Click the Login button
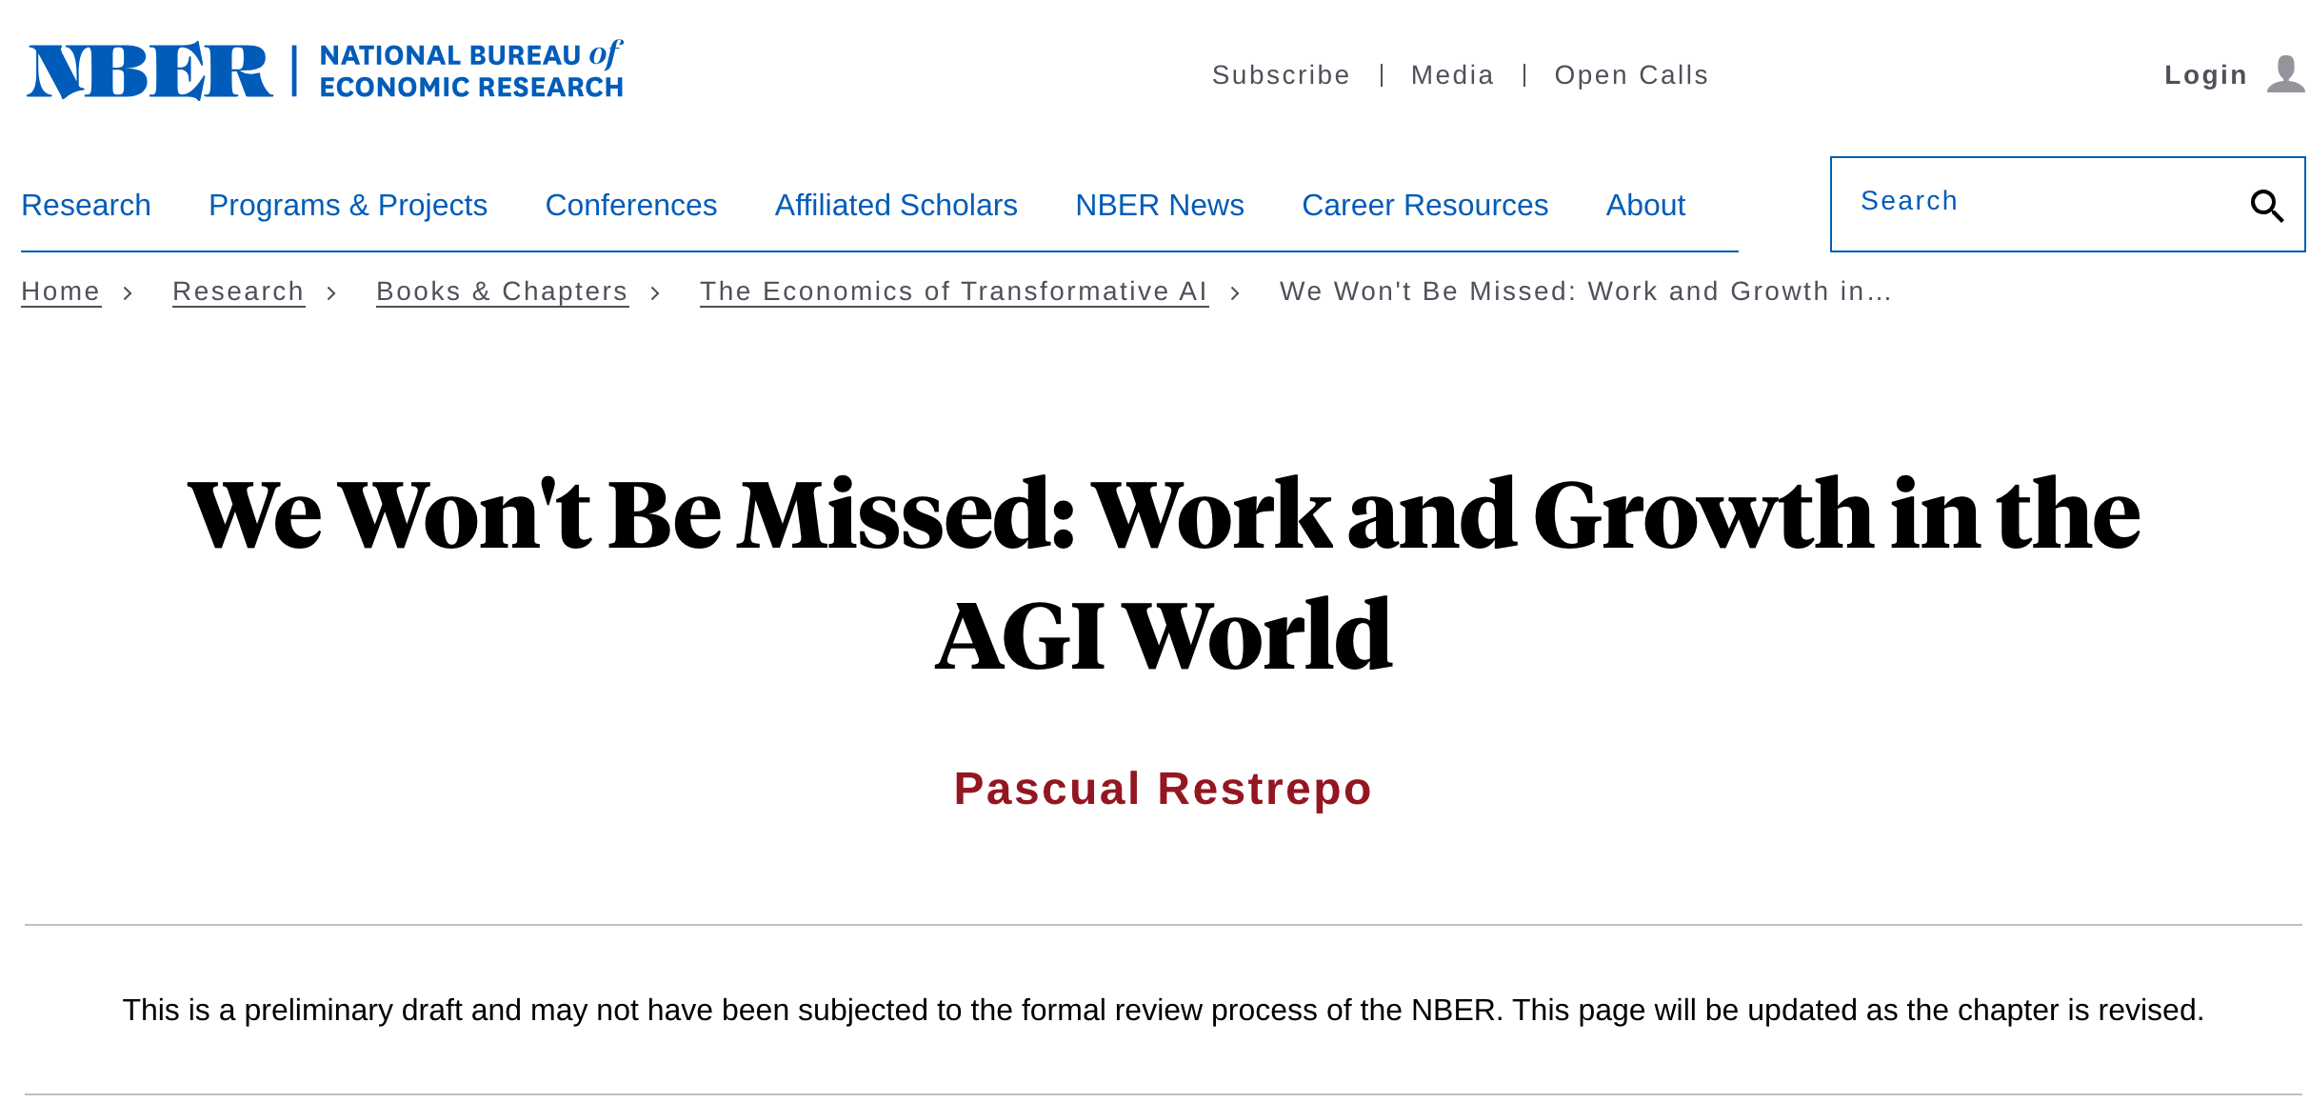2310x1103 pixels. tap(2205, 75)
